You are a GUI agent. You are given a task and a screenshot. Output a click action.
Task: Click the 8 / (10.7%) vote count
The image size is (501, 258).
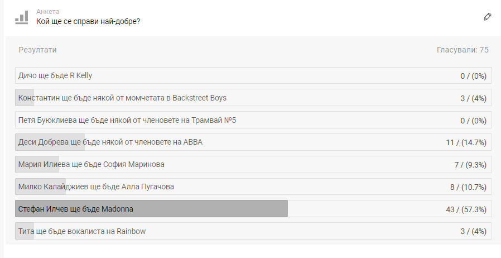coord(469,187)
